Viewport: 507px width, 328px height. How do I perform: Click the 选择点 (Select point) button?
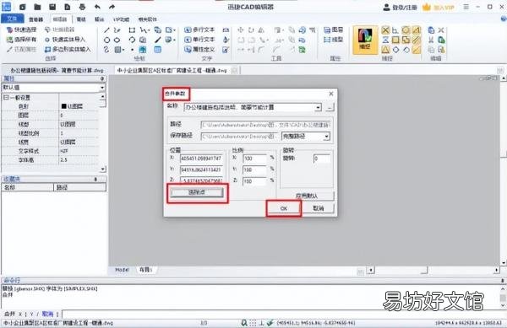coord(197,192)
